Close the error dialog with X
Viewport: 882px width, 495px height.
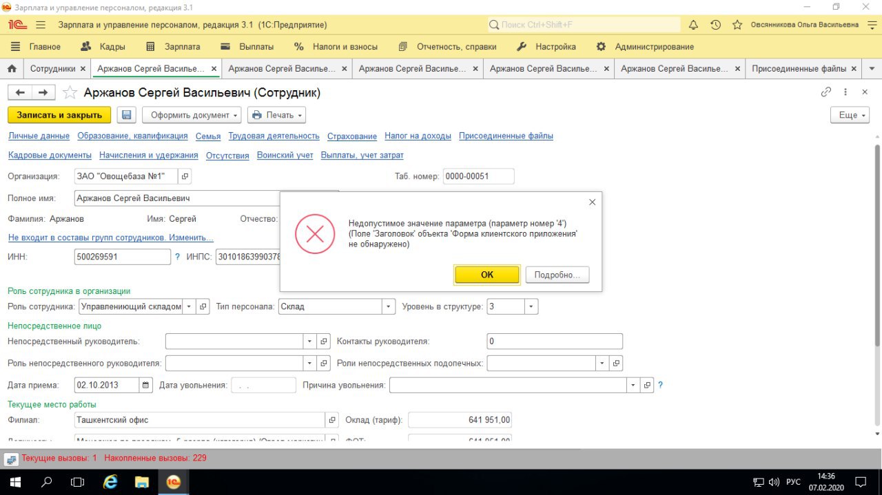592,202
